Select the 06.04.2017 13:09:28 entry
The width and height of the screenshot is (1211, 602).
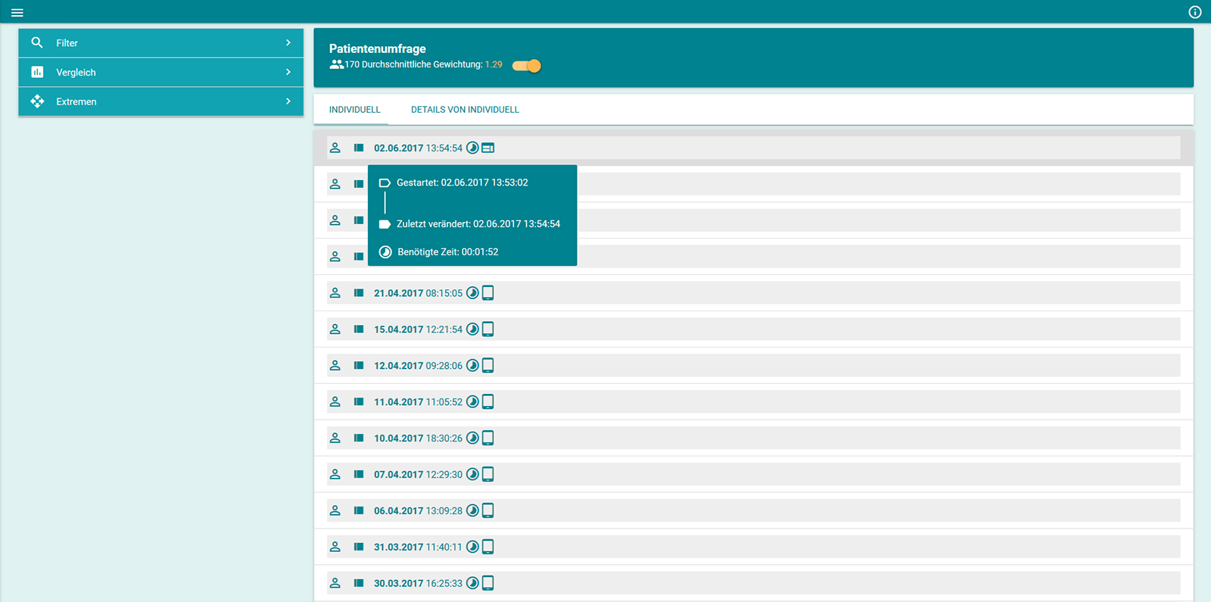tap(753, 511)
